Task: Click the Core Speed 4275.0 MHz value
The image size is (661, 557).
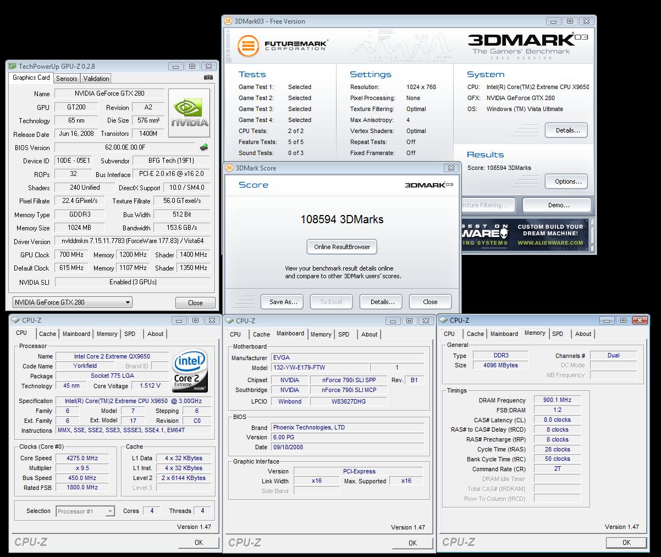Action: coord(82,458)
